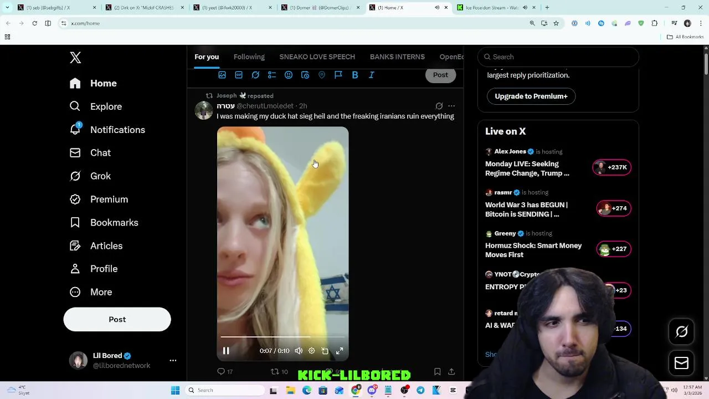Enable picture-in-picture for the video
Image resolution: width=709 pixels, height=399 pixels.
[x=325, y=351]
